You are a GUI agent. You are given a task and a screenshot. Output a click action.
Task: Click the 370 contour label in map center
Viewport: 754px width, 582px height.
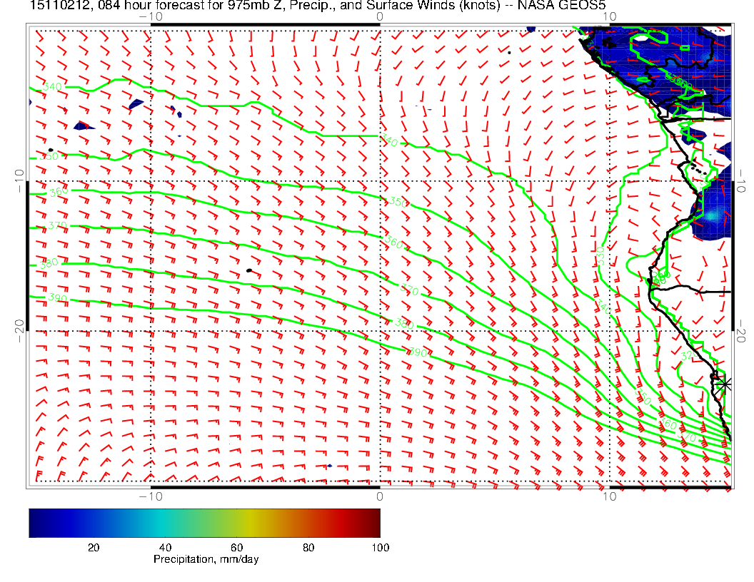[409, 291]
